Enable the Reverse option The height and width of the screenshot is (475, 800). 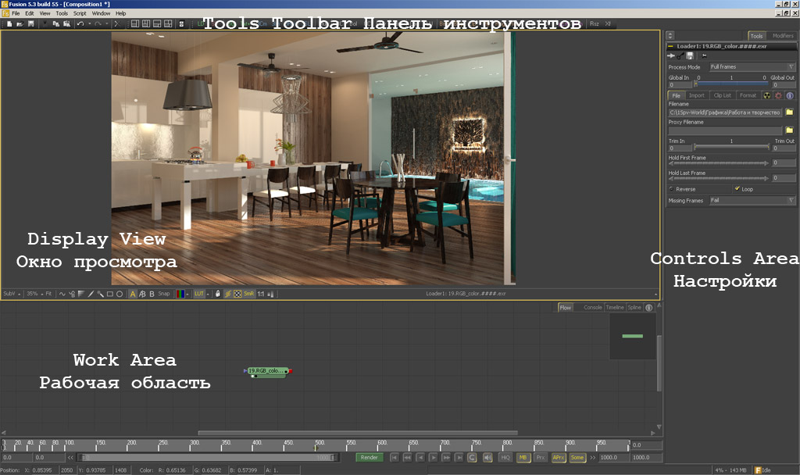pyautogui.click(x=673, y=189)
